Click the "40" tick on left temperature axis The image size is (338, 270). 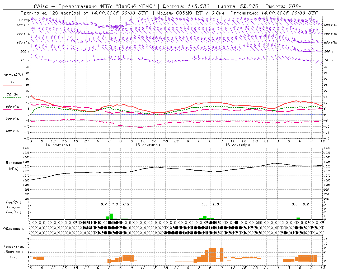point(27,67)
